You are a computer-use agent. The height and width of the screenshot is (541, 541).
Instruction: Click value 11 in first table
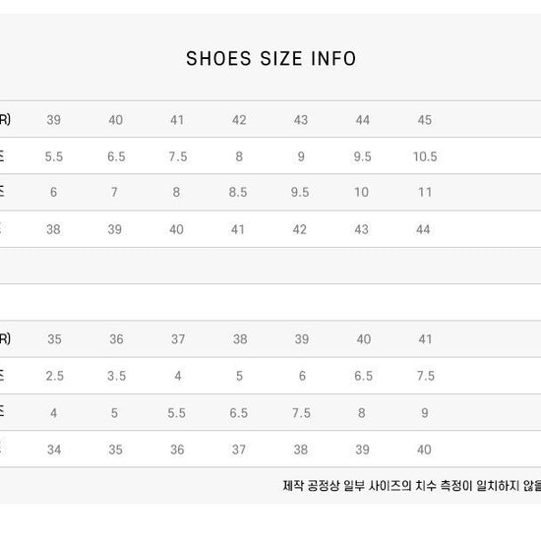tap(425, 192)
